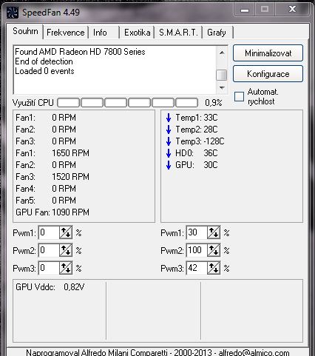Image resolution: width=315 pixels, height=356 pixels.
Task: Click the Temp2 down-arrow trend icon
Action: pos(169,130)
